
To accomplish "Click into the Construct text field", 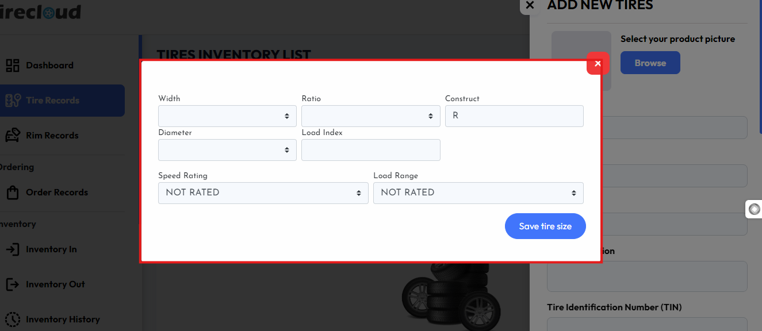I will pyautogui.click(x=514, y=116).
